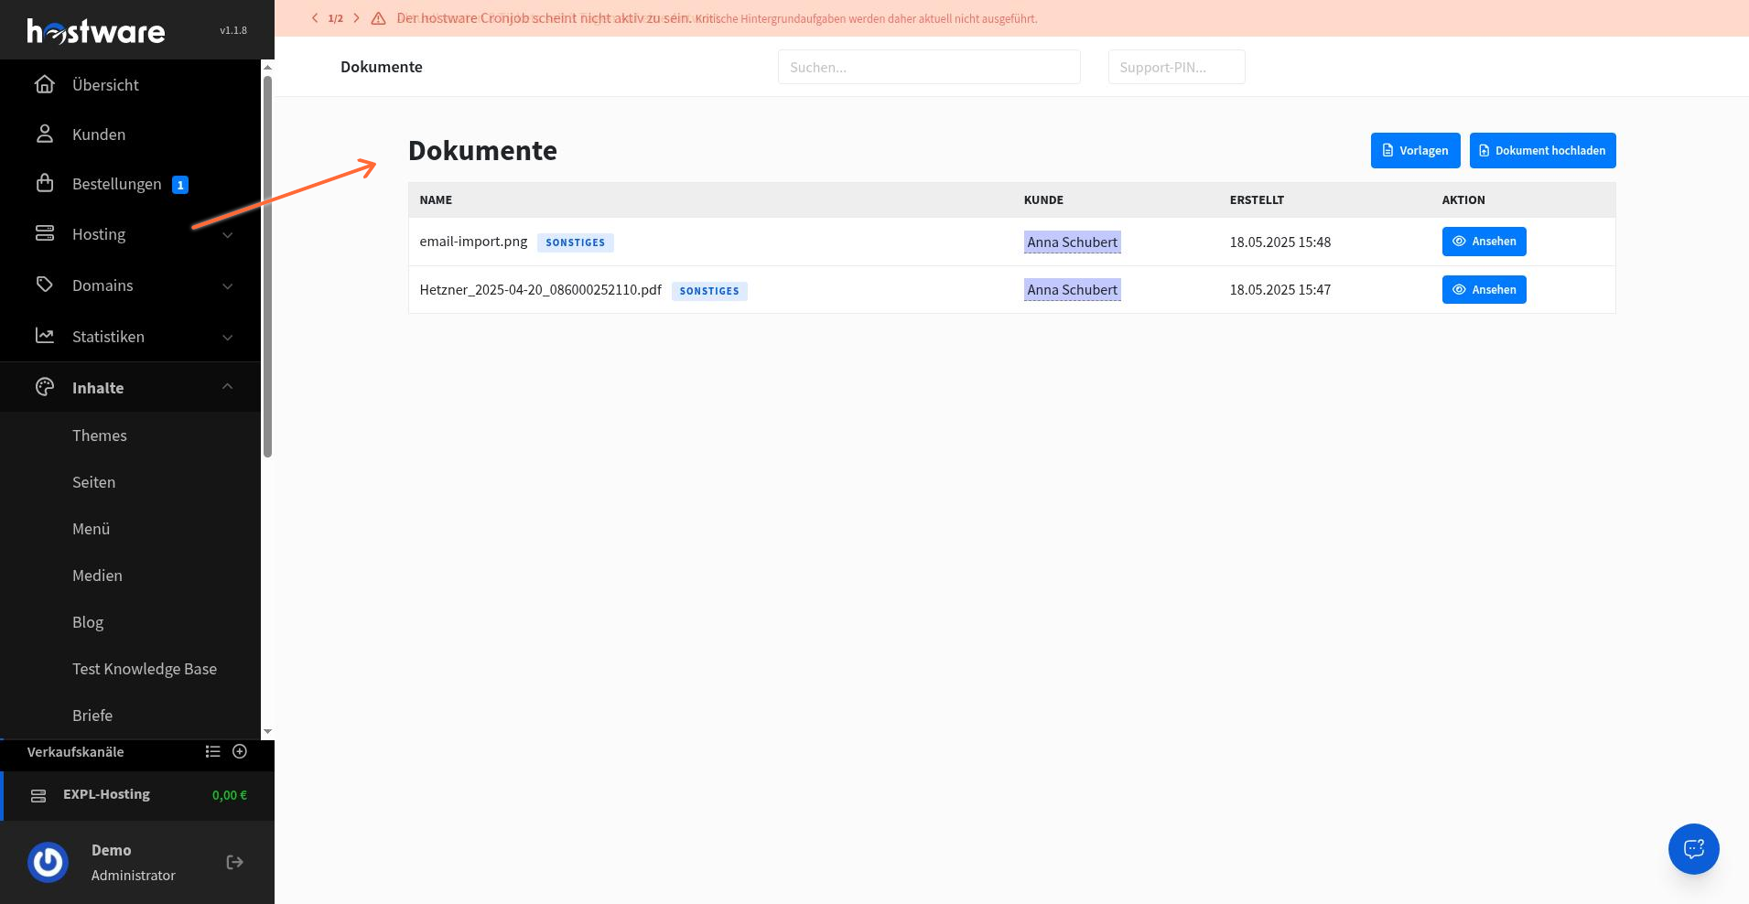Click the Statistiken chart icon

coord(45,336)
